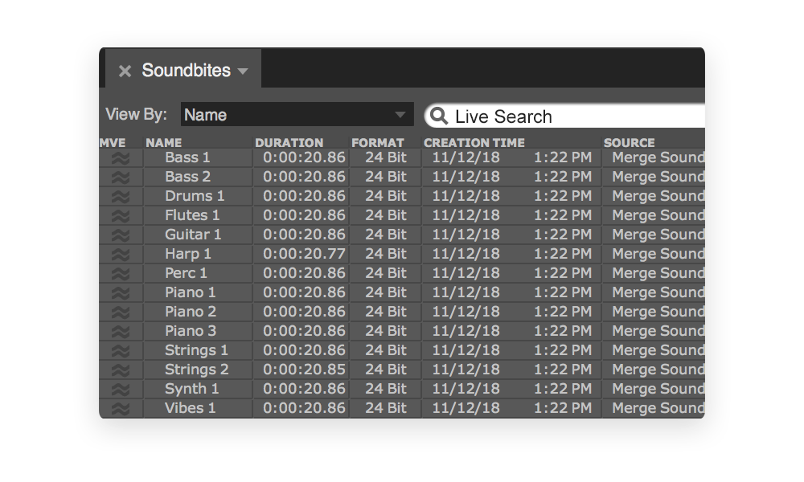Select the Guitar 1 soundbite name
804x482 pixels.
[x=193, y=235]
